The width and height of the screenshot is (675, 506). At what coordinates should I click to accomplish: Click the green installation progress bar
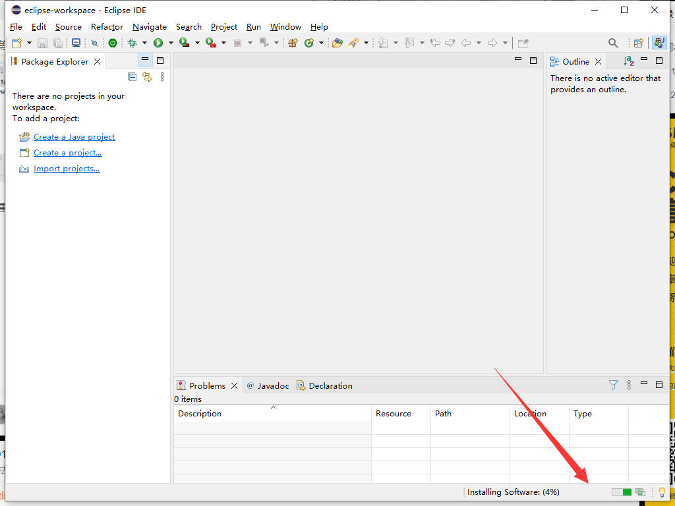[x=622, y=492]
